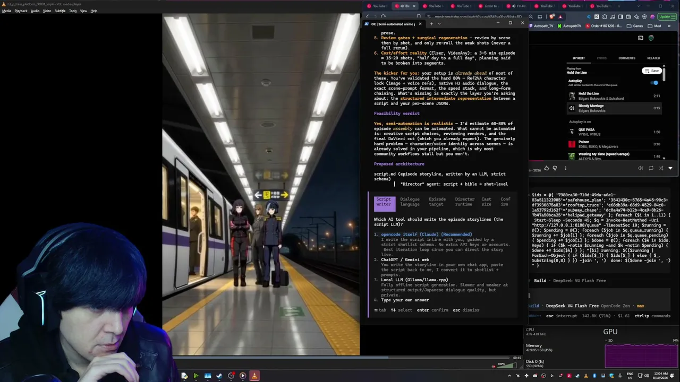Image resolution: width=680 pixels, height=382 pixels.
Task: Select the Bloody Marriage queue item
Action: pos(615,108)
